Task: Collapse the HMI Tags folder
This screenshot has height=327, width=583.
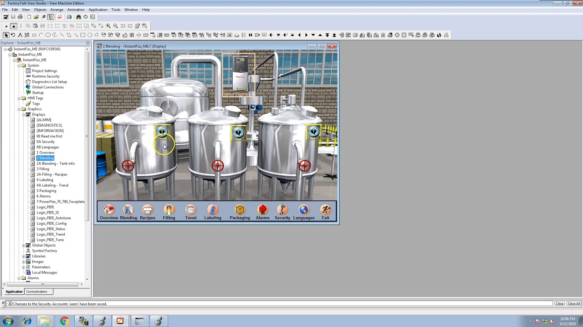Action: click(x=19, y=98)
